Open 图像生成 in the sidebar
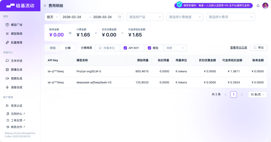271x142 pixels. 17,69
